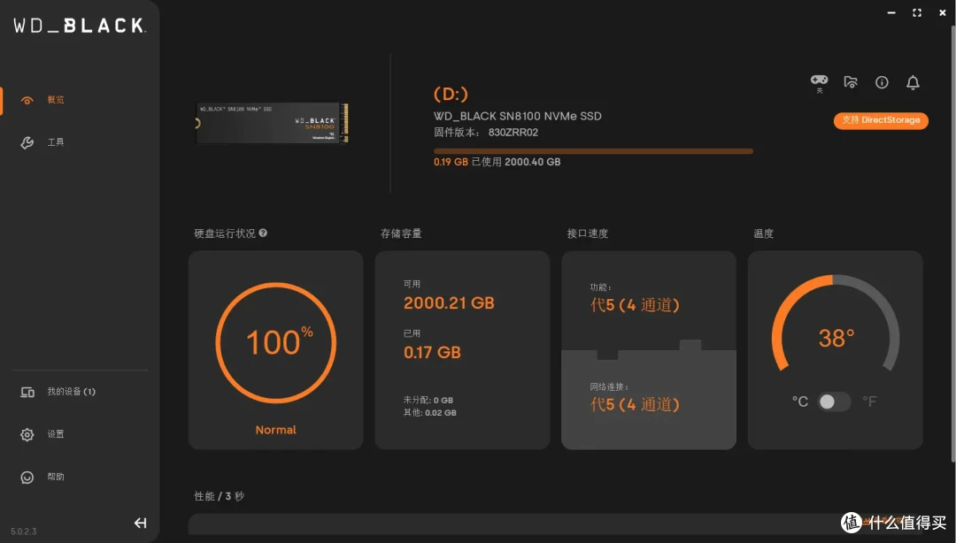The height and width of the screenshot is (543, 956).
Task: Click the settings gear icon
Action: point(27,434)
